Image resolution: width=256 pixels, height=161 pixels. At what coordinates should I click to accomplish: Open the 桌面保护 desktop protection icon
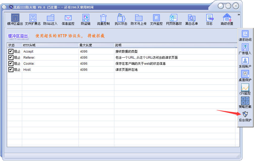click(245, 76)
